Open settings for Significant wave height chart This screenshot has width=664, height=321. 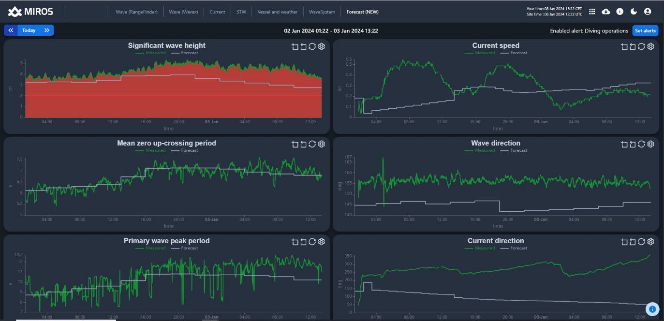[x=321, y=46]
